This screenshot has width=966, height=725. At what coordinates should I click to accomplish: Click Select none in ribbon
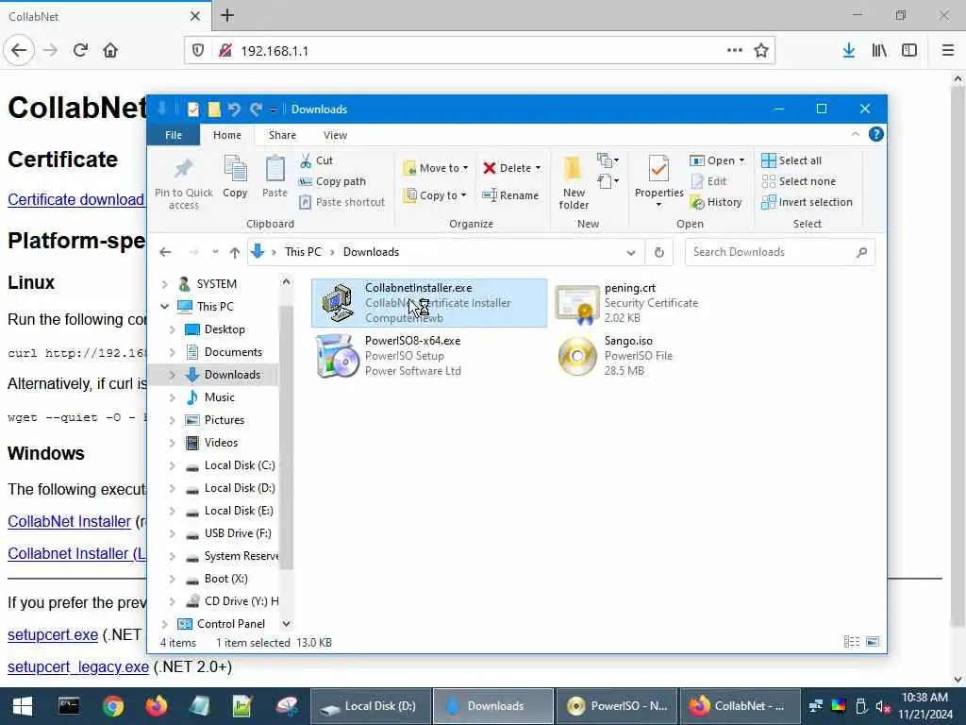click(x=798, y=181)
